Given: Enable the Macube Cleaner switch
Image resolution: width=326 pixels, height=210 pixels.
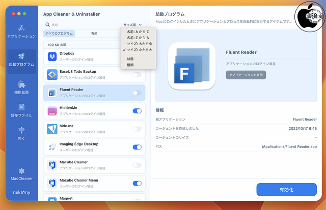Looking at the screenshot, I should (x=137, y=165).
